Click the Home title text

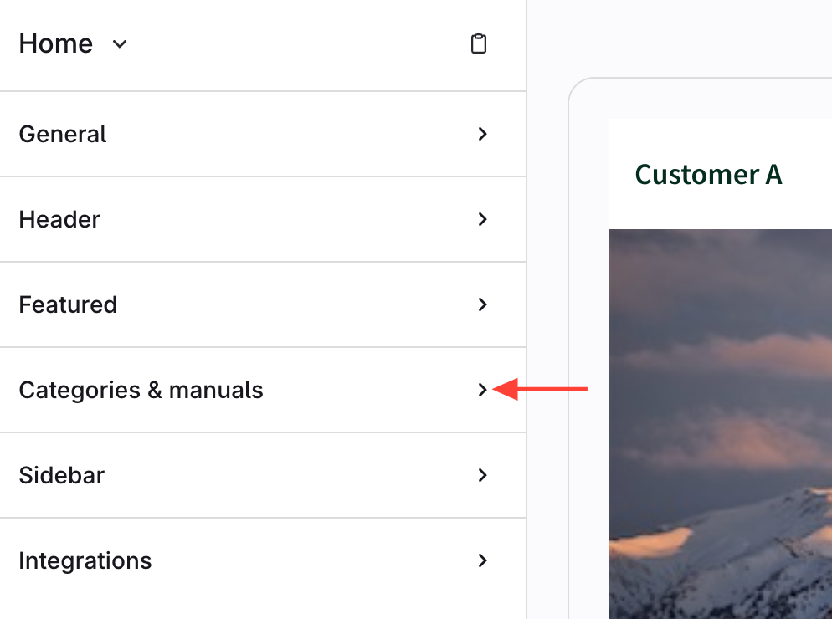[x=56, y=43]
